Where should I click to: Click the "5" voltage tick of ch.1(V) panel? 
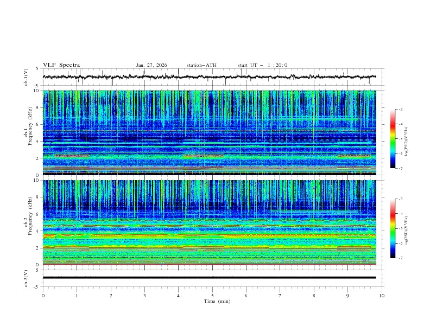(x=37, y=69)
